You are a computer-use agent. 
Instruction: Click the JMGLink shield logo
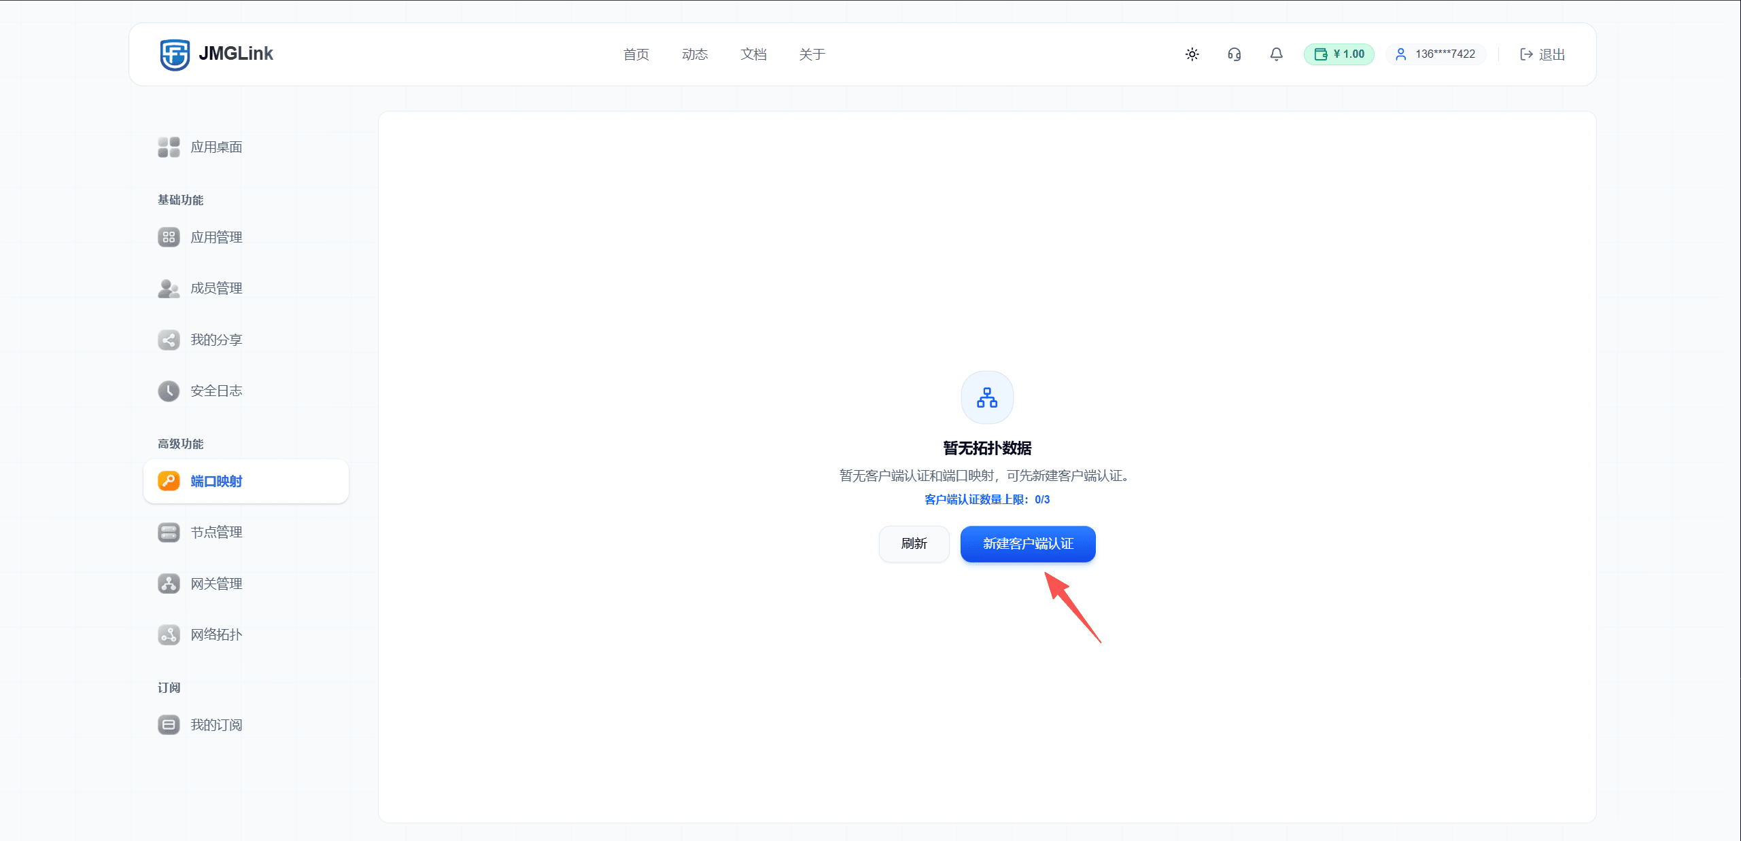point(175,54)
